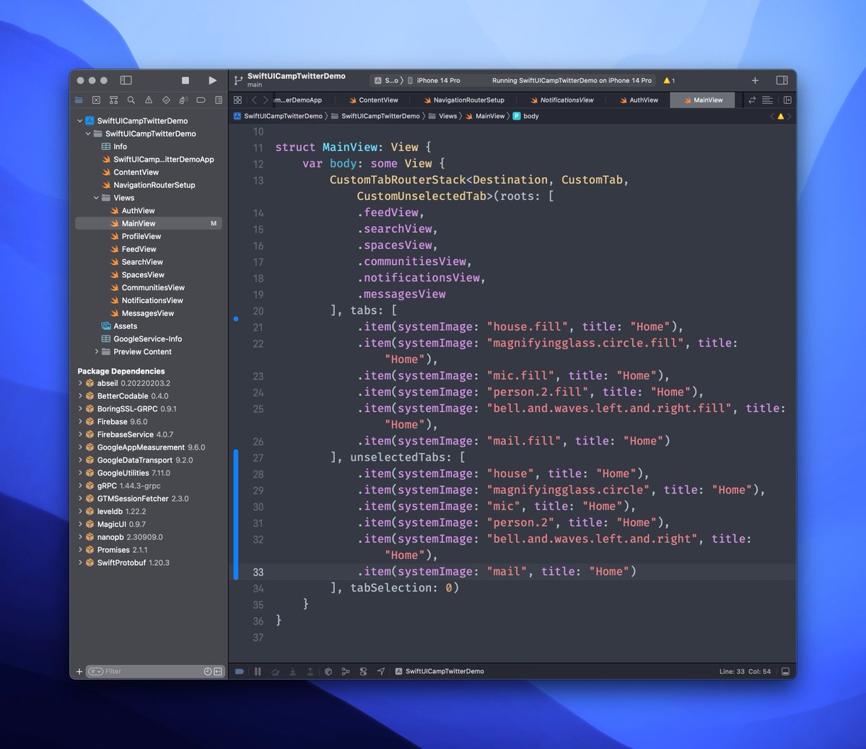Open FeedView in navigator

pos(139,250)
